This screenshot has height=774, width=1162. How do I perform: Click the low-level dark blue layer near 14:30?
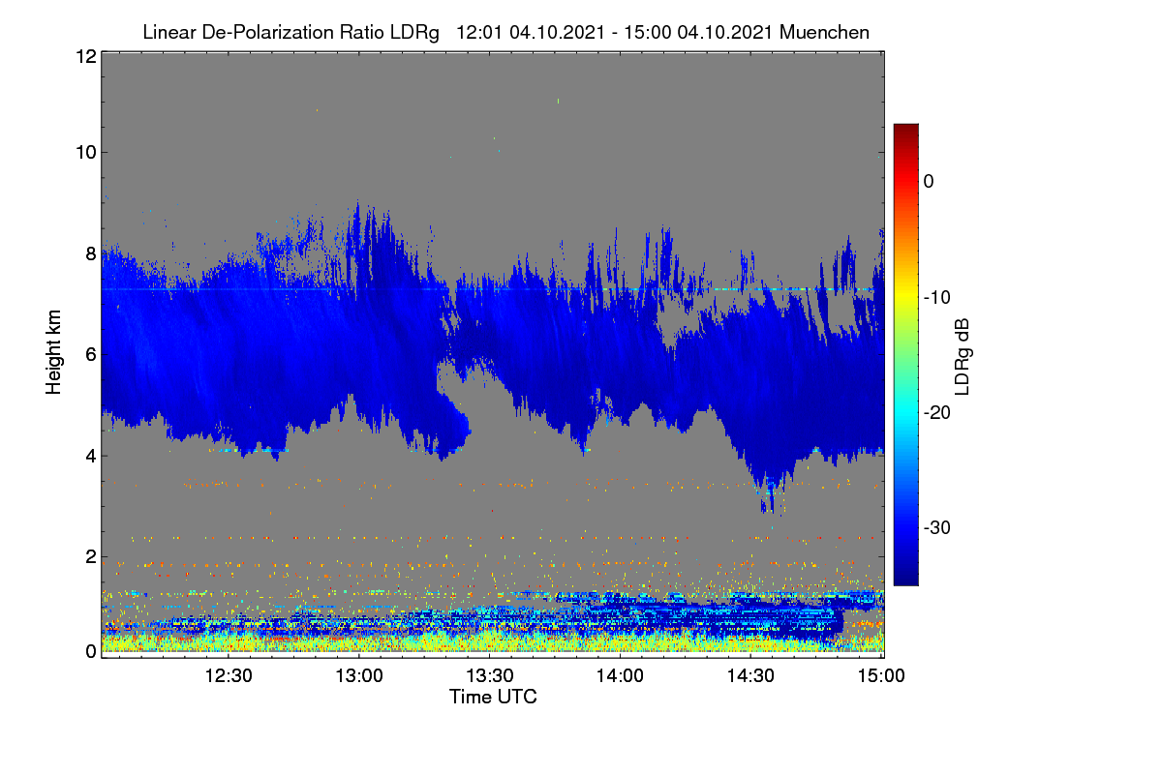(750, 619)
